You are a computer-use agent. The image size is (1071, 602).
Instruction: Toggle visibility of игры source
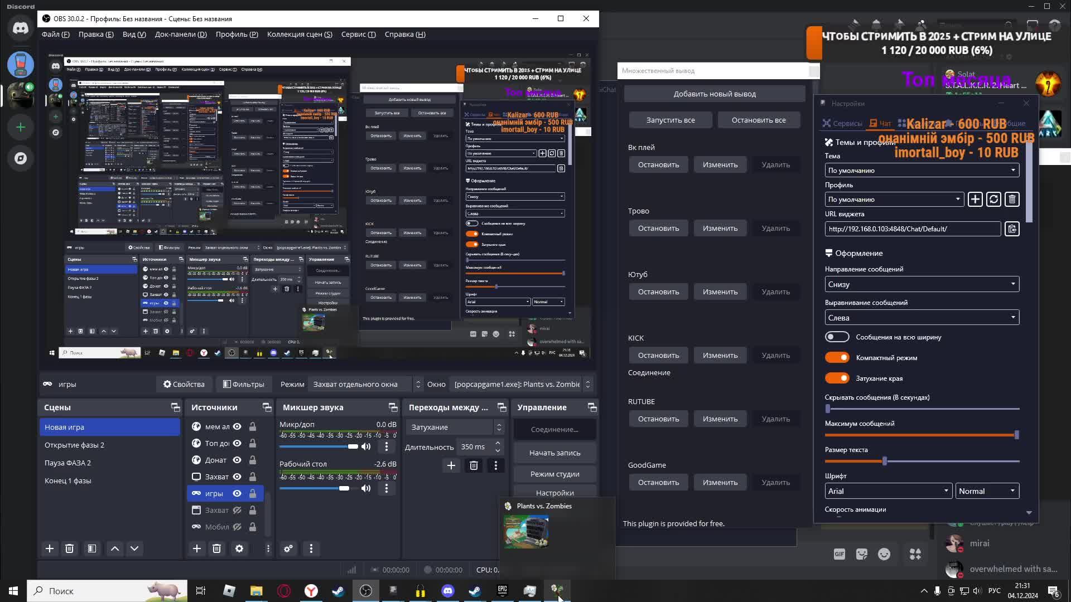[x=237, y=493]
